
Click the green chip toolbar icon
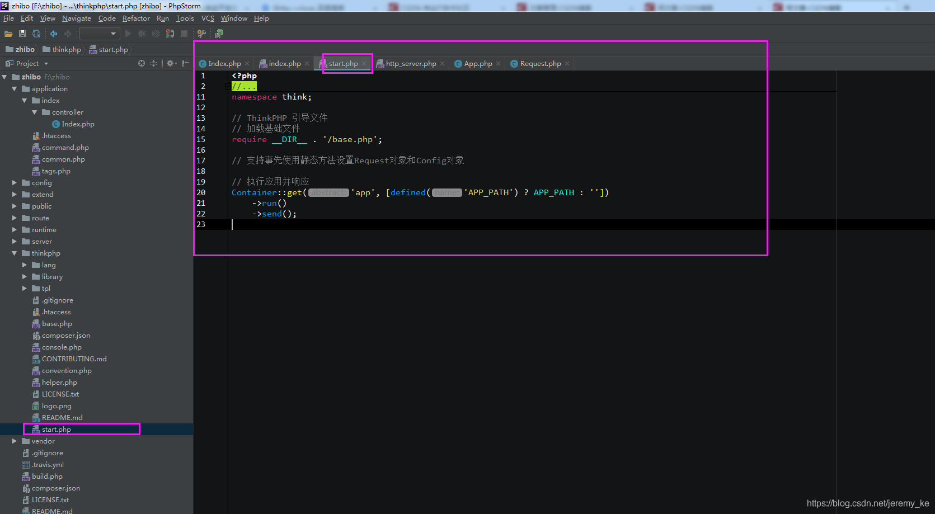pyautogui.click(x=219, y=34)
